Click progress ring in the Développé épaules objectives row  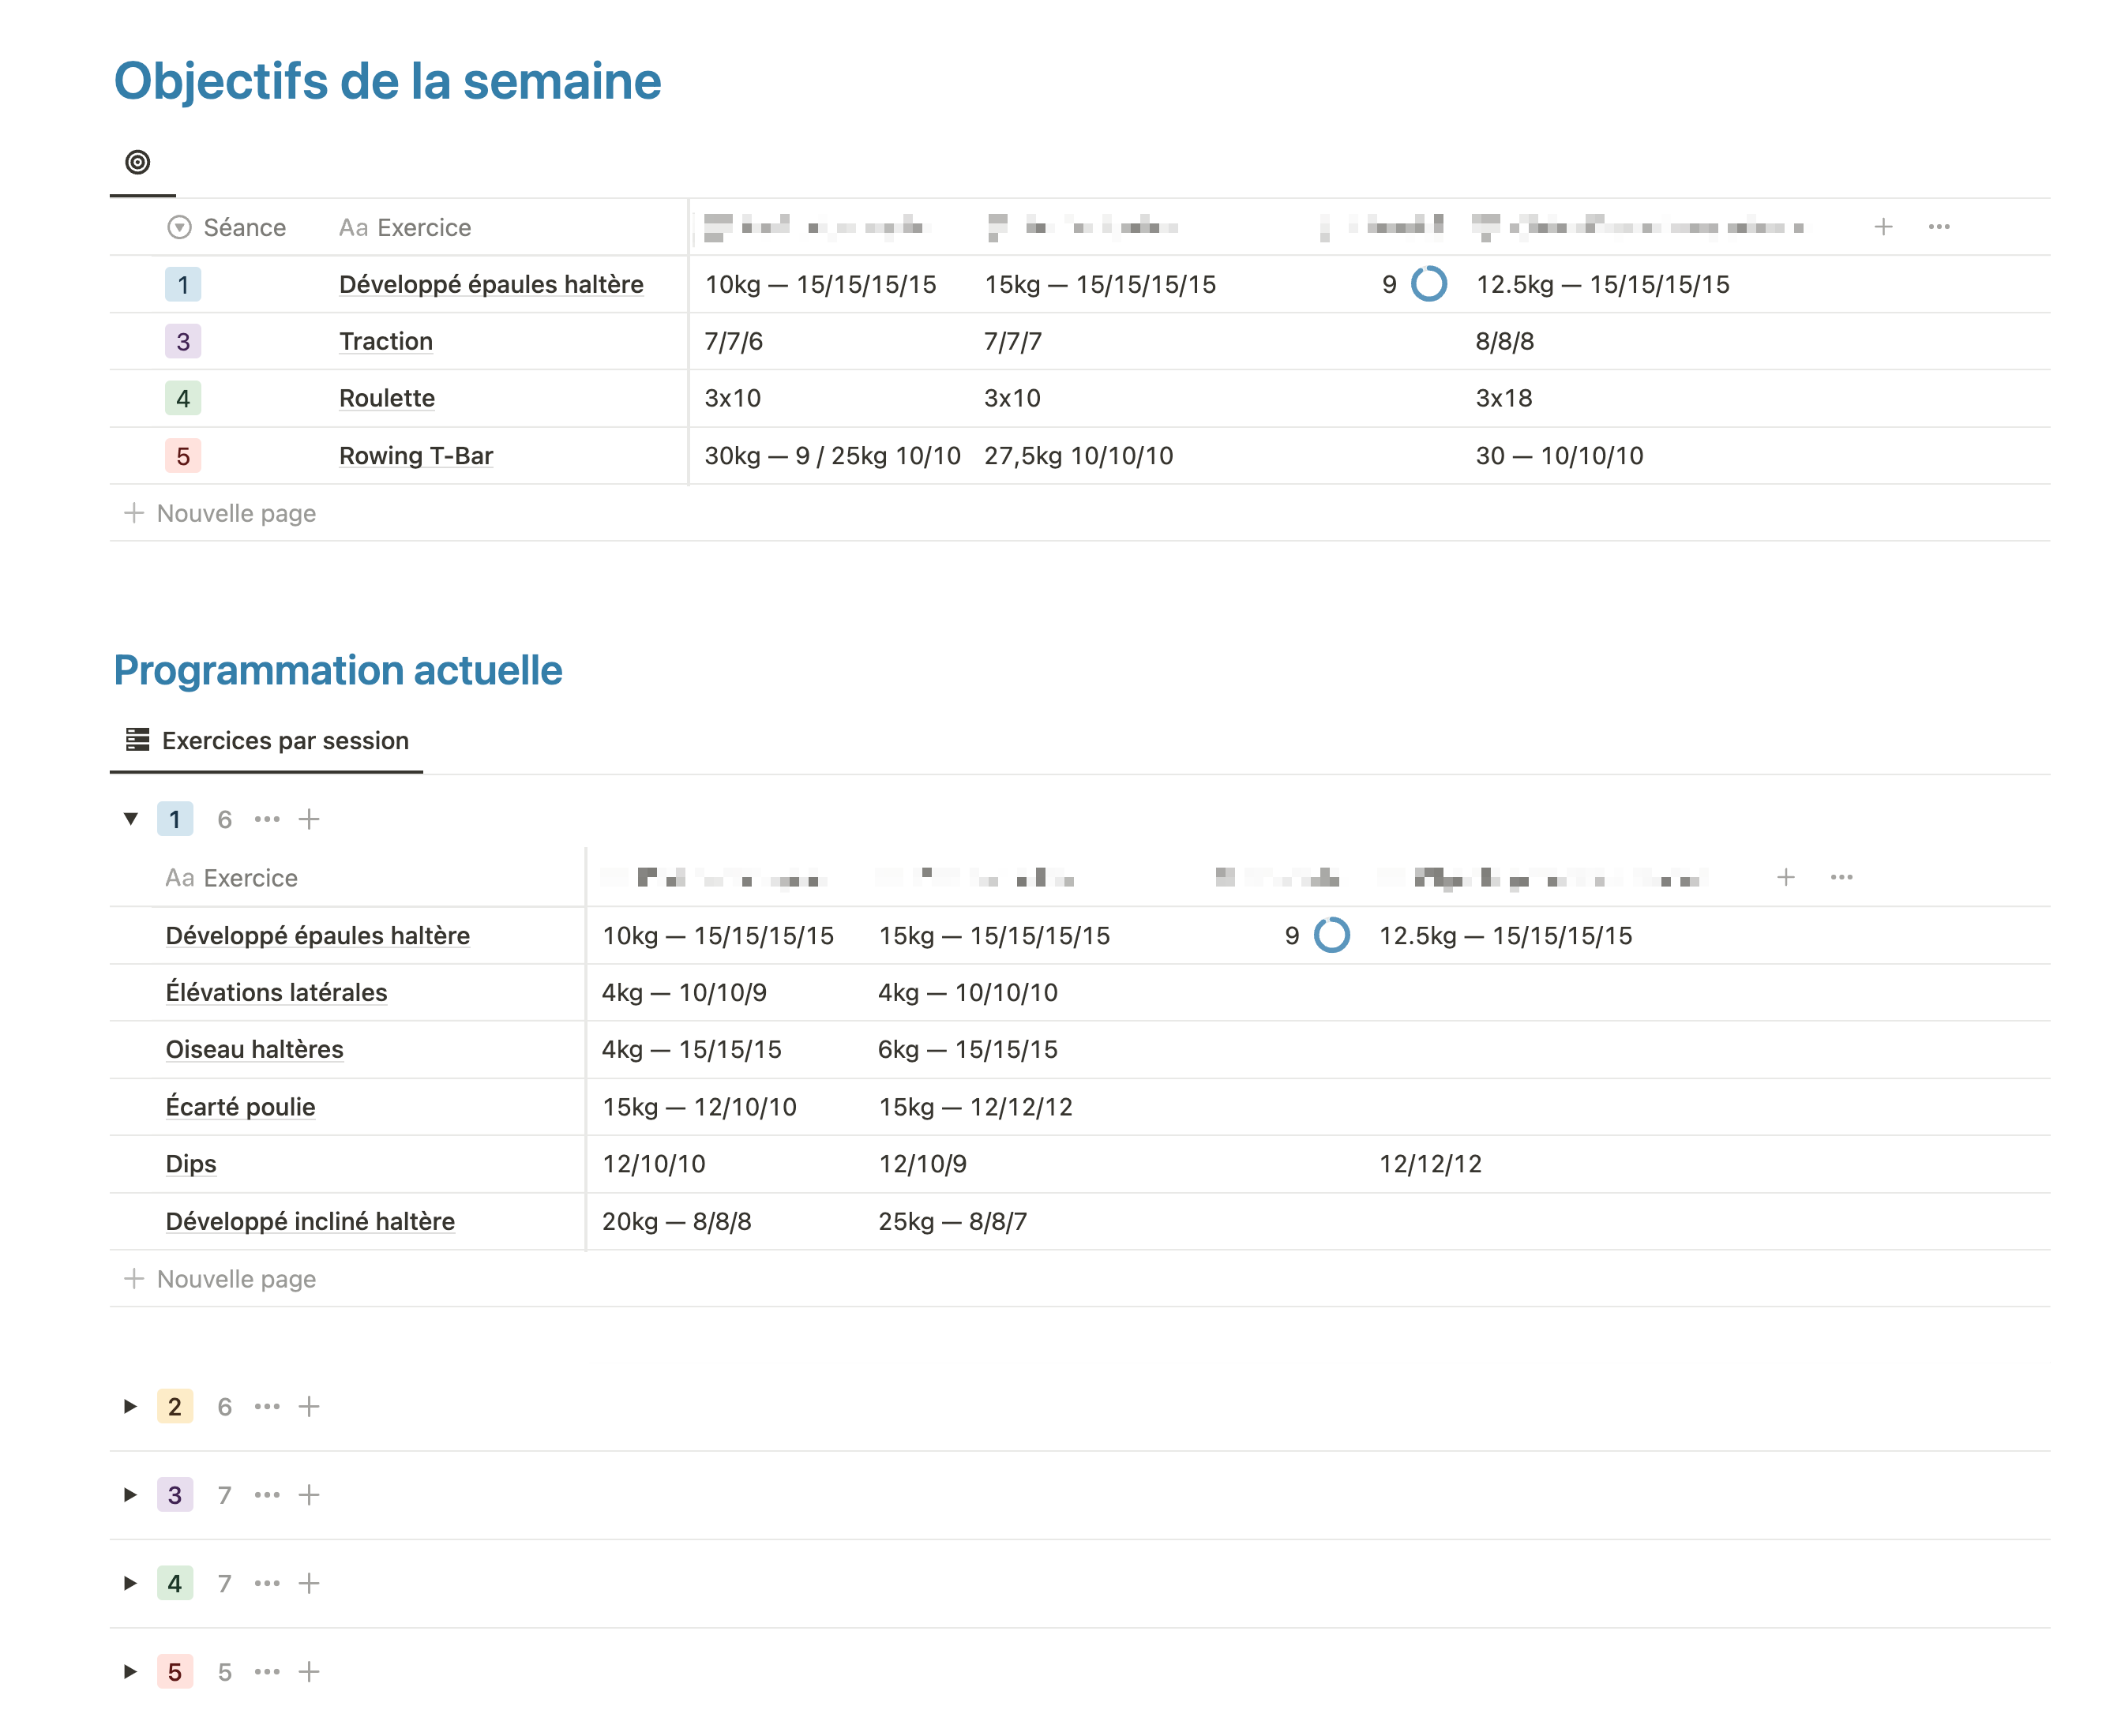click(x=1428, y=285)
